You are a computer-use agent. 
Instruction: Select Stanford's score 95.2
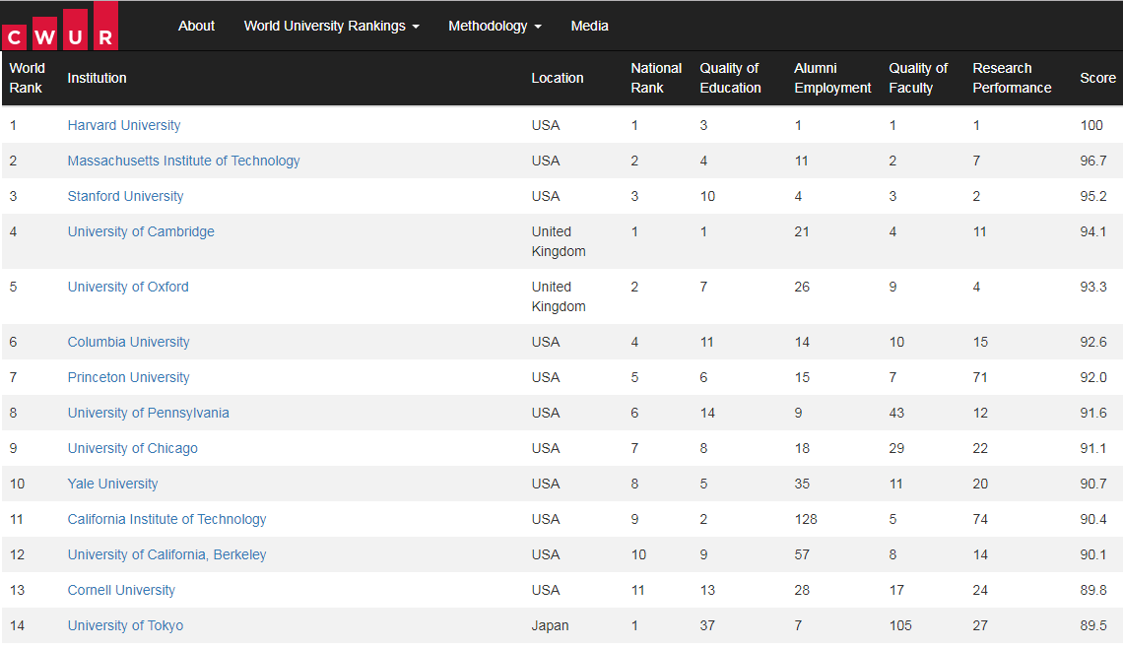pyautogui.click(x=1092, y=196)
